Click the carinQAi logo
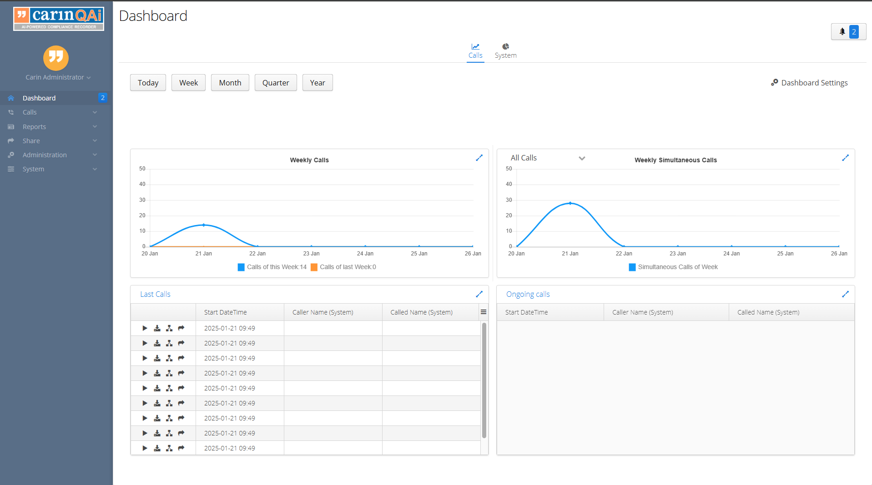The image size is (872, 485). click(59, 19)
